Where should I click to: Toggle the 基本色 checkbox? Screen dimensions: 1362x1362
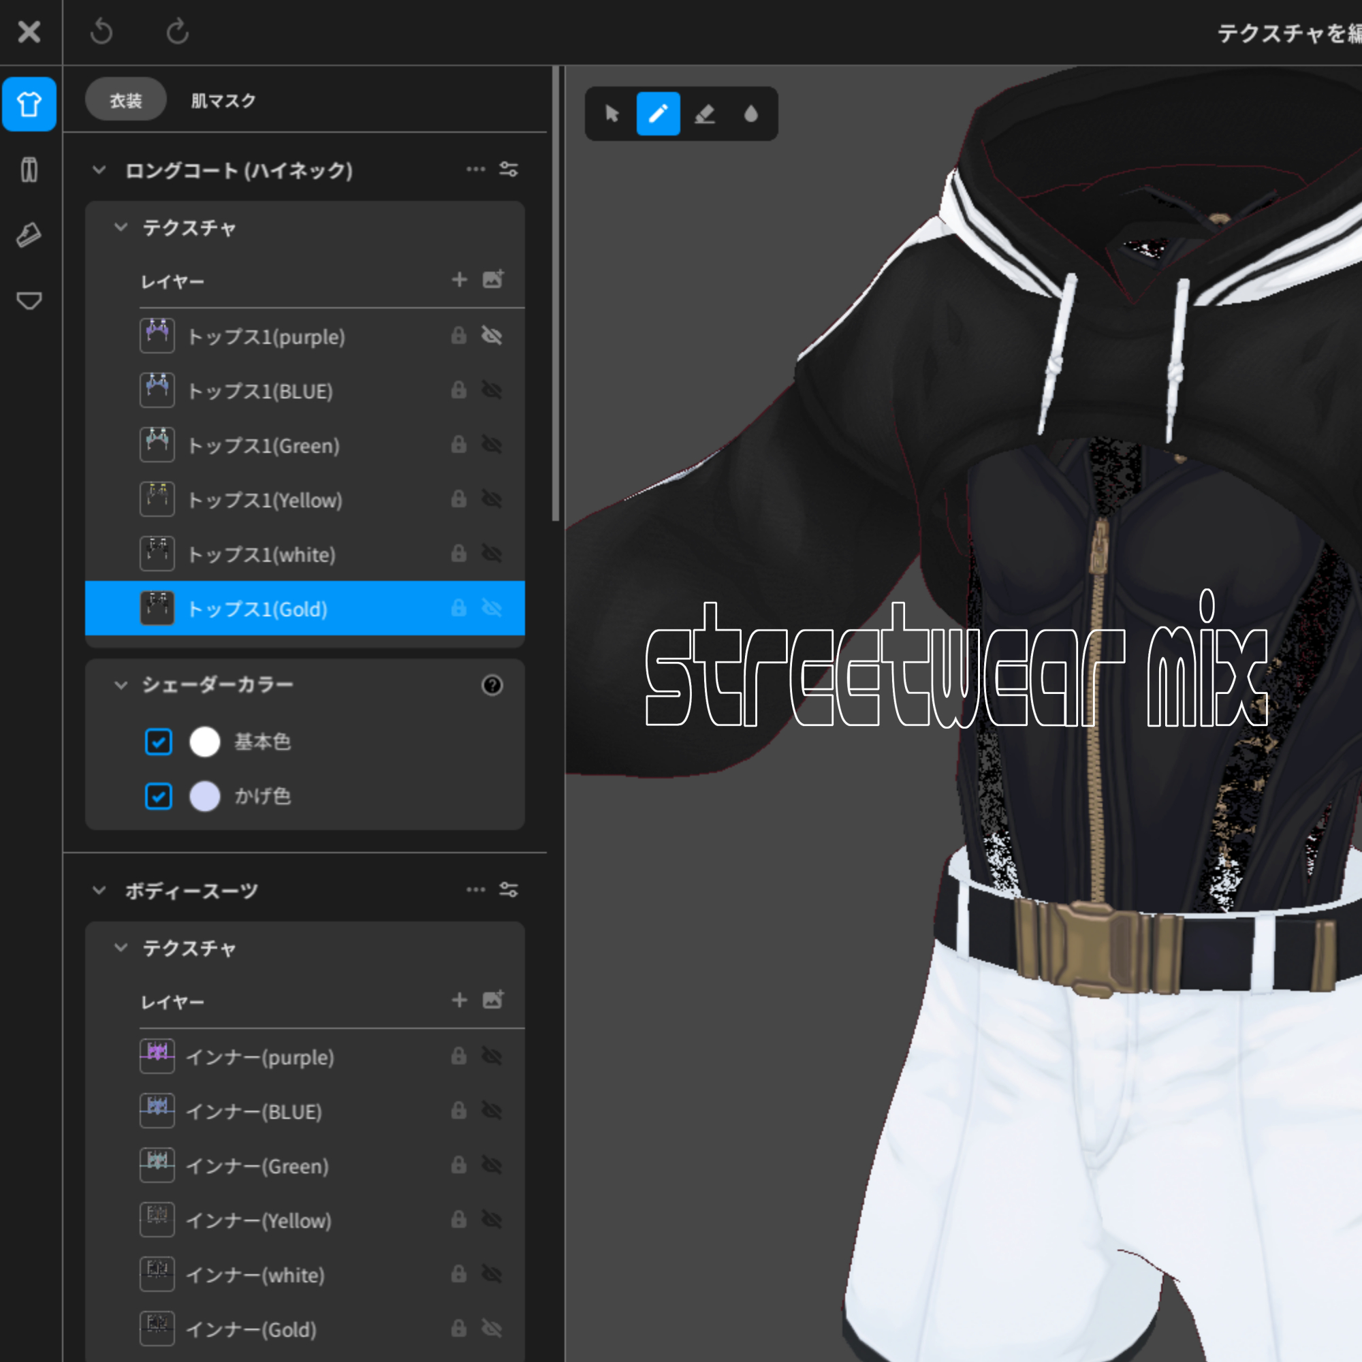158,742
